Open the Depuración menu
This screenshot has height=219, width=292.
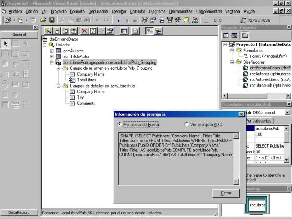coord(98,11)
